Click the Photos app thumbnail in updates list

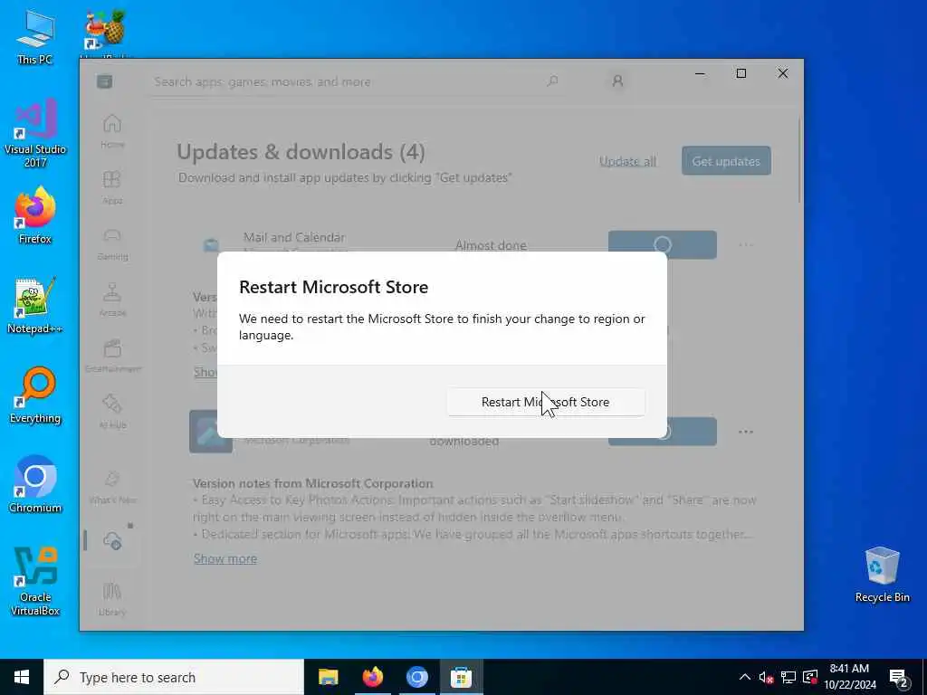(210, 432)
